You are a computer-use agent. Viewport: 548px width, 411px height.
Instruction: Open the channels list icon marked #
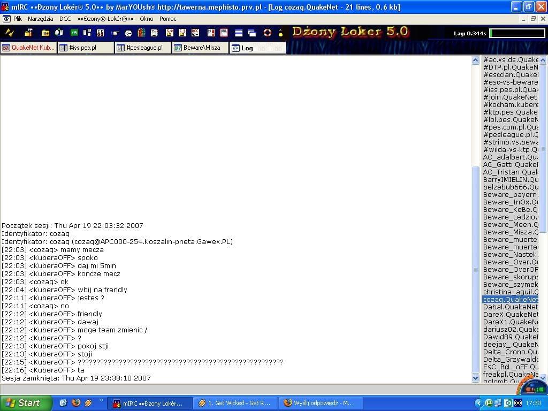pyautogui.click(x=59, y=33)
